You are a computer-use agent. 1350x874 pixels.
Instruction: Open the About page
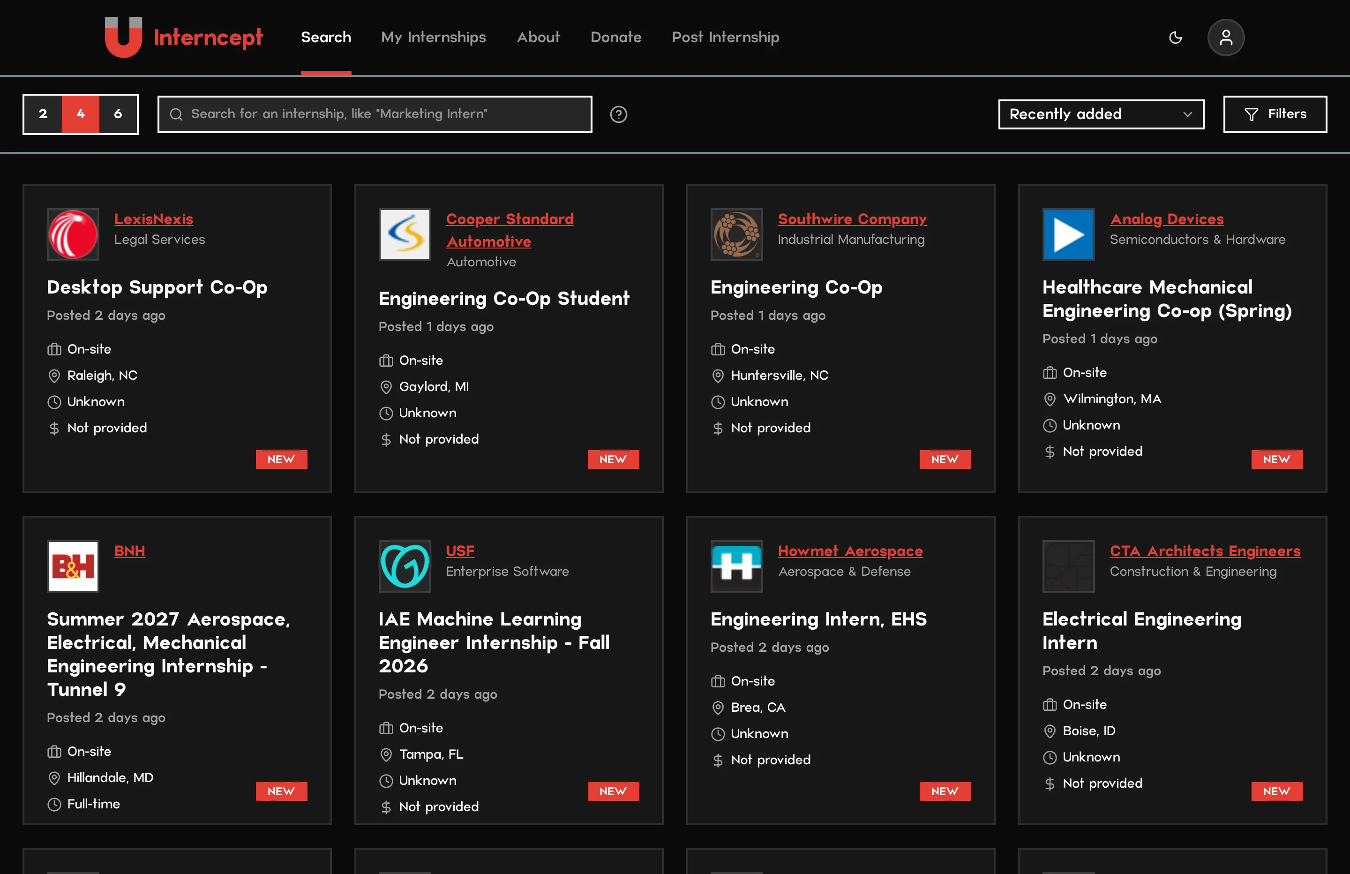[538, 38]
